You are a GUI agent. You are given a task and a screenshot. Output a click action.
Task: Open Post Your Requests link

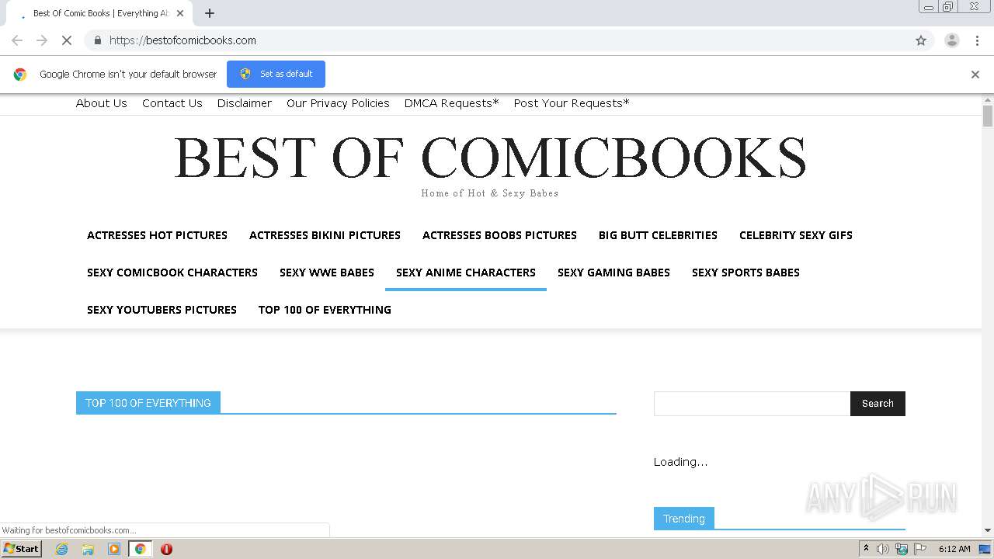pyautogui.click(x=572, y=103)
